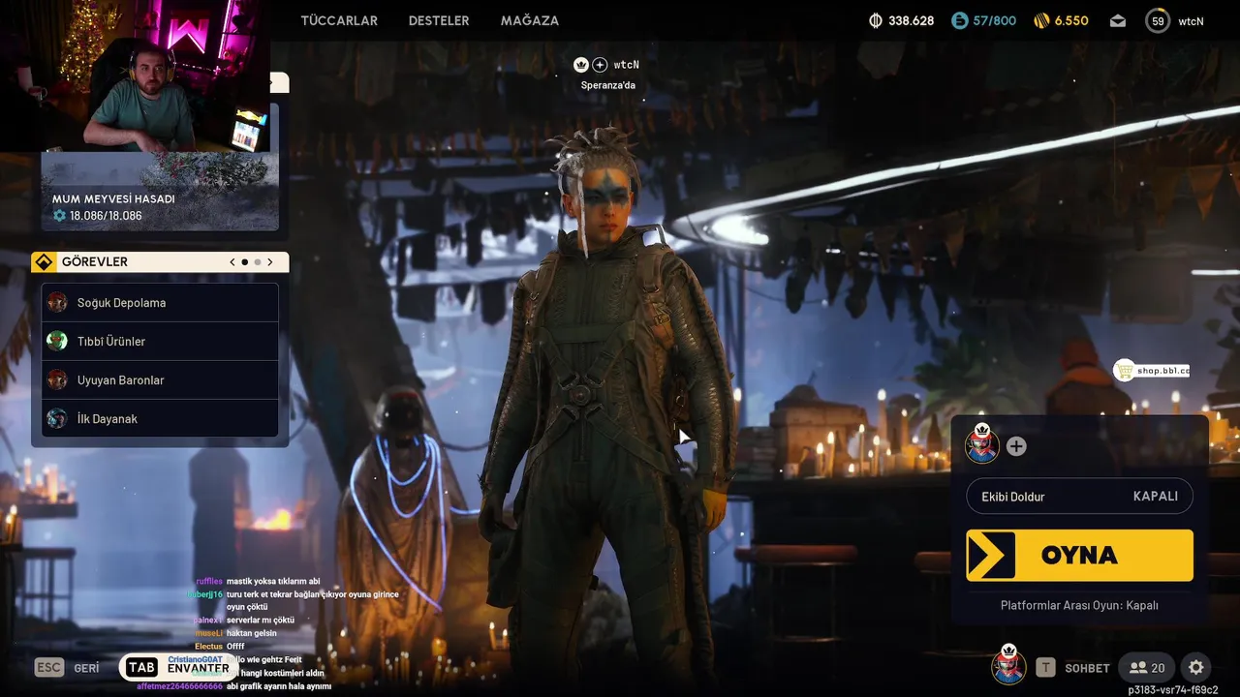Click the shop.bbl.co cart icon
1240x697 pixels.
click(1125, 370)
